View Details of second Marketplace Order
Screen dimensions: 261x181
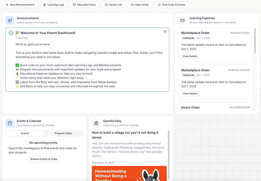[x=190, y=94]
